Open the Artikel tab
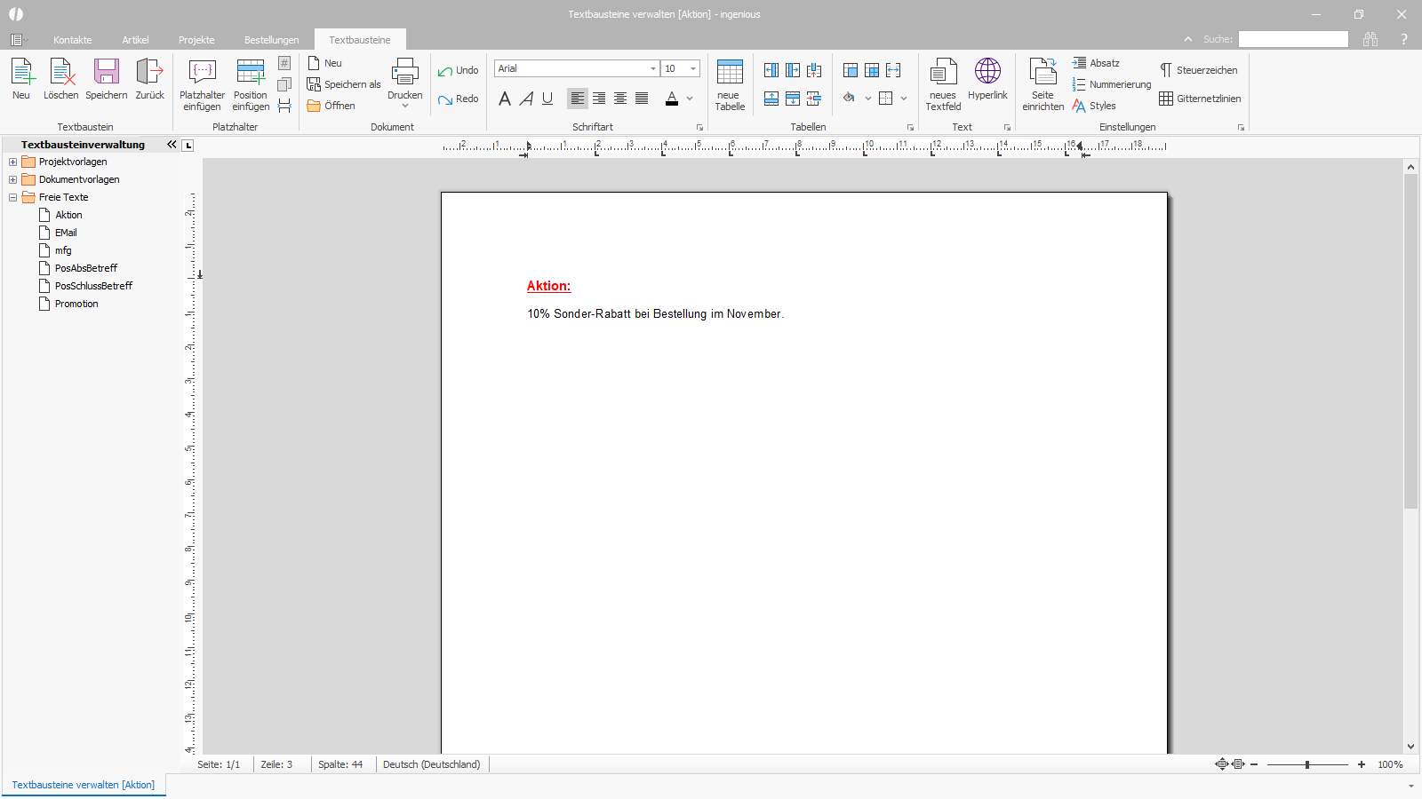Screen dimensions: 1422x799 point(135,40)
